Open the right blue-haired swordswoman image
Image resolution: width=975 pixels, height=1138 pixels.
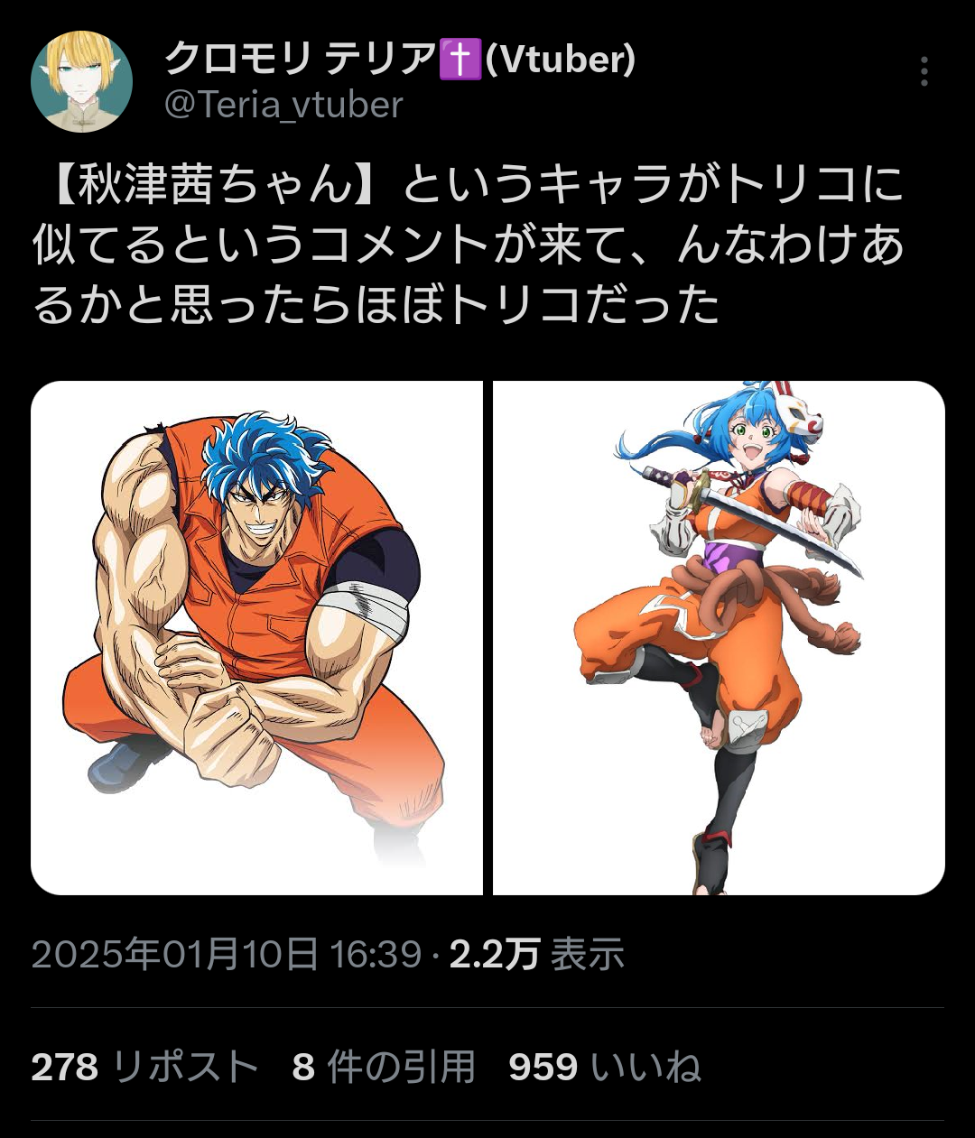(x=719, y=638)
